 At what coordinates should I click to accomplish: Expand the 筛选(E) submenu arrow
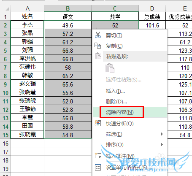tap(162, 134)
